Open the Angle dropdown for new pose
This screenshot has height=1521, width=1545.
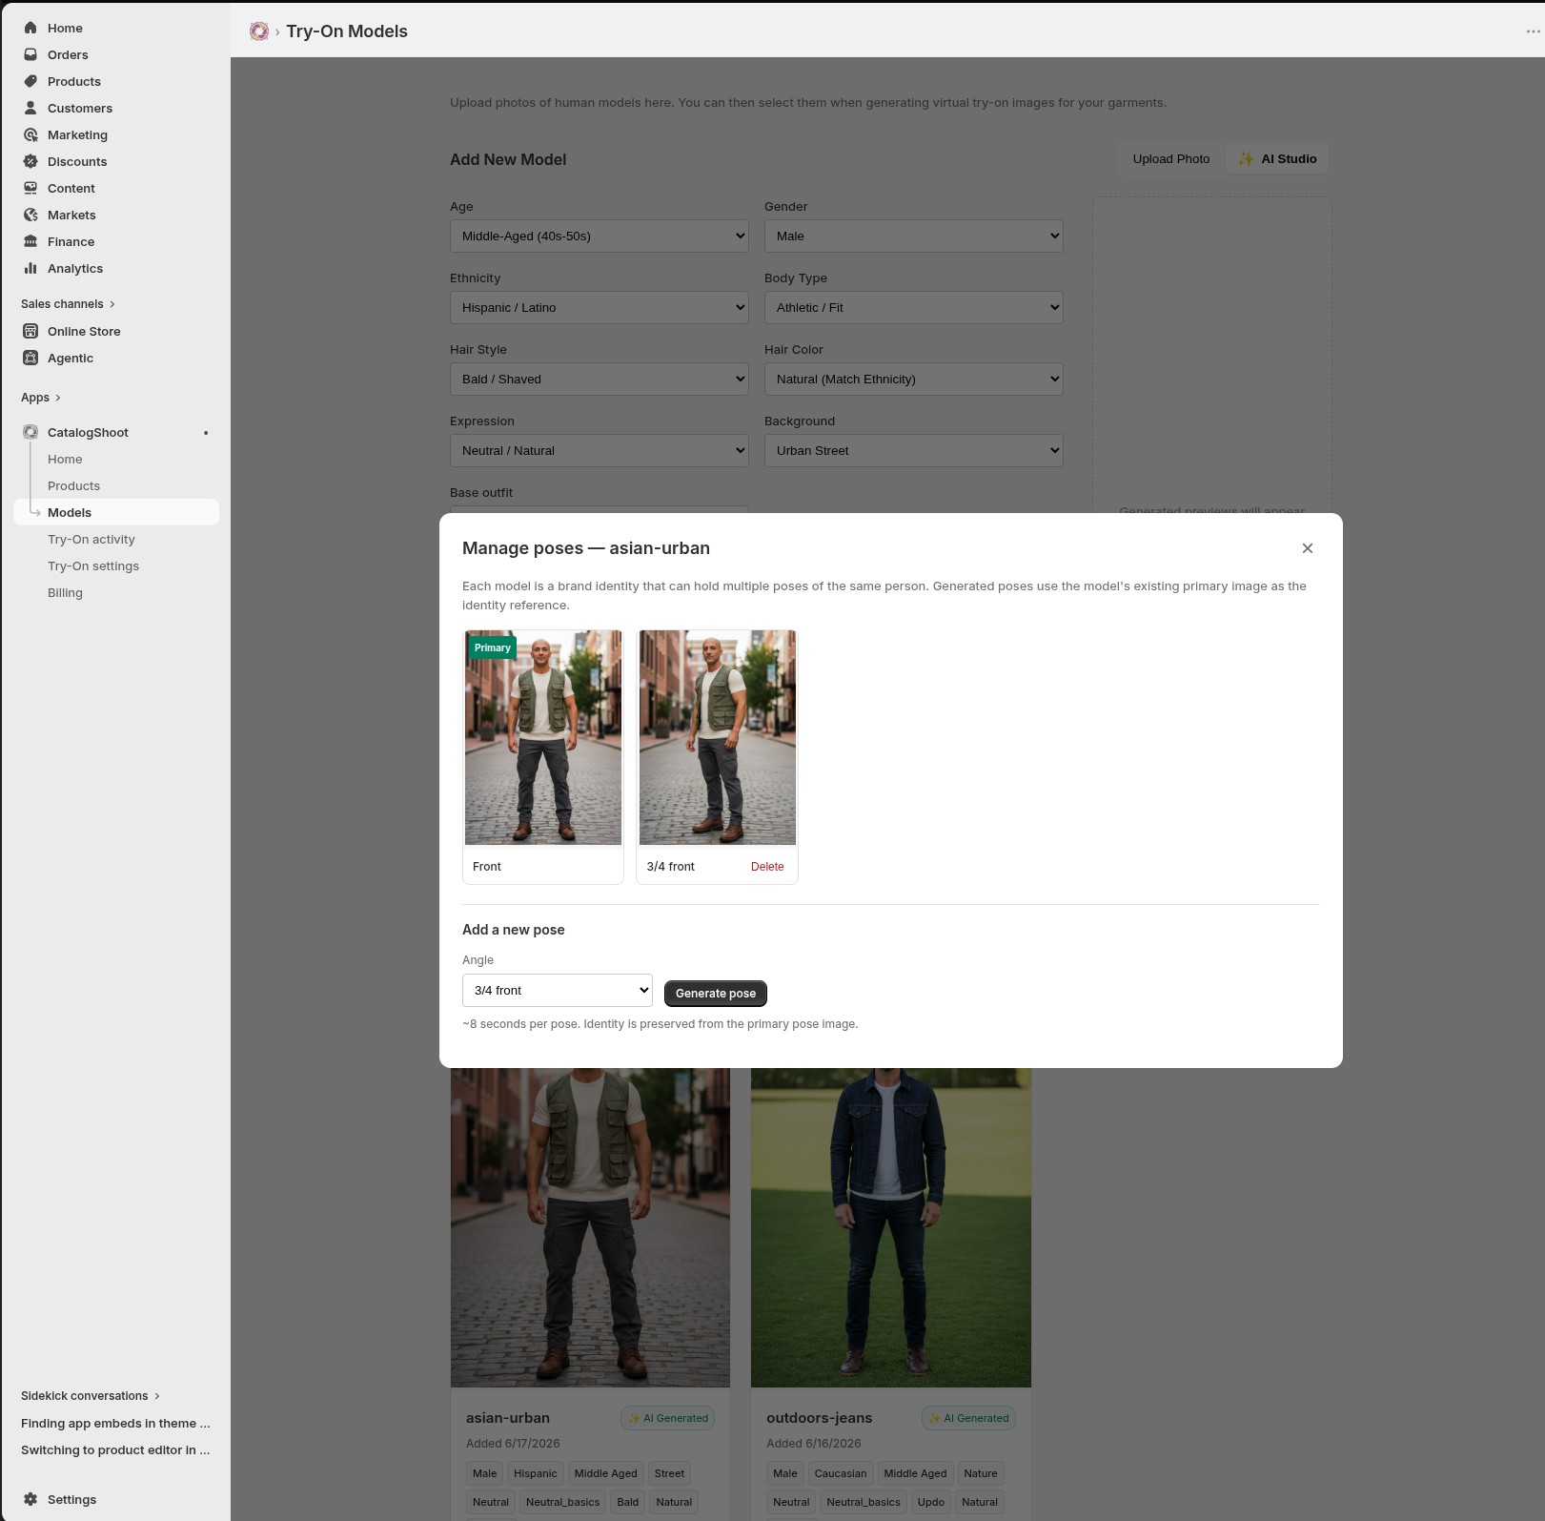click(x=558, y=991)
